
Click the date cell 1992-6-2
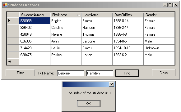pyautogui.click(x=128, y=55)
